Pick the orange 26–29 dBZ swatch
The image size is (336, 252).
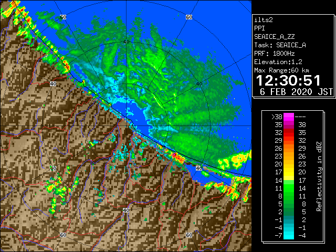click(289, 149)
